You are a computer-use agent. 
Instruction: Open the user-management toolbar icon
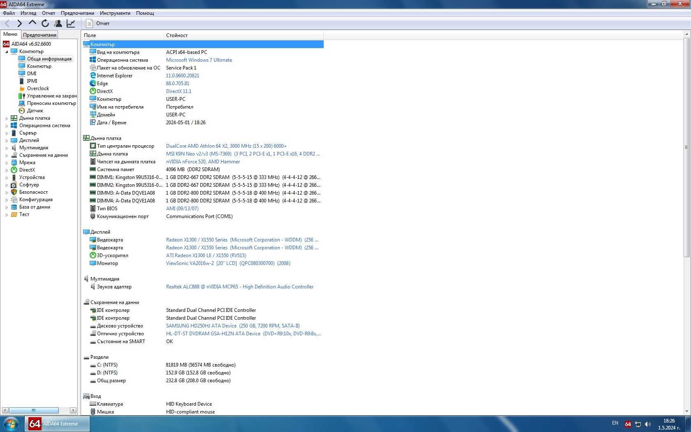(58, 23)
